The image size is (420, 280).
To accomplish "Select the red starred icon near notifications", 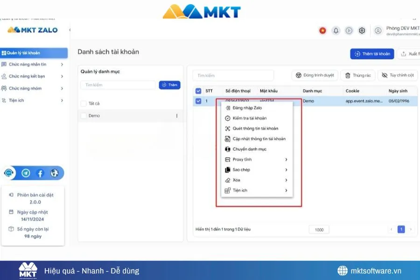I will point(322,30).
